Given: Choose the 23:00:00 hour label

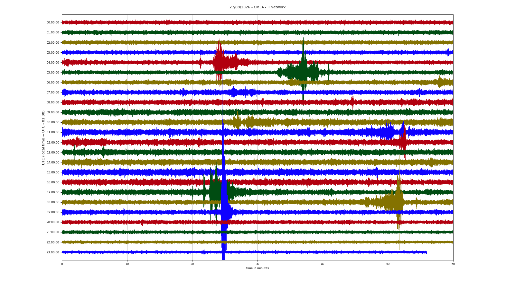Looking at the screenshot, I should [53, 252].
